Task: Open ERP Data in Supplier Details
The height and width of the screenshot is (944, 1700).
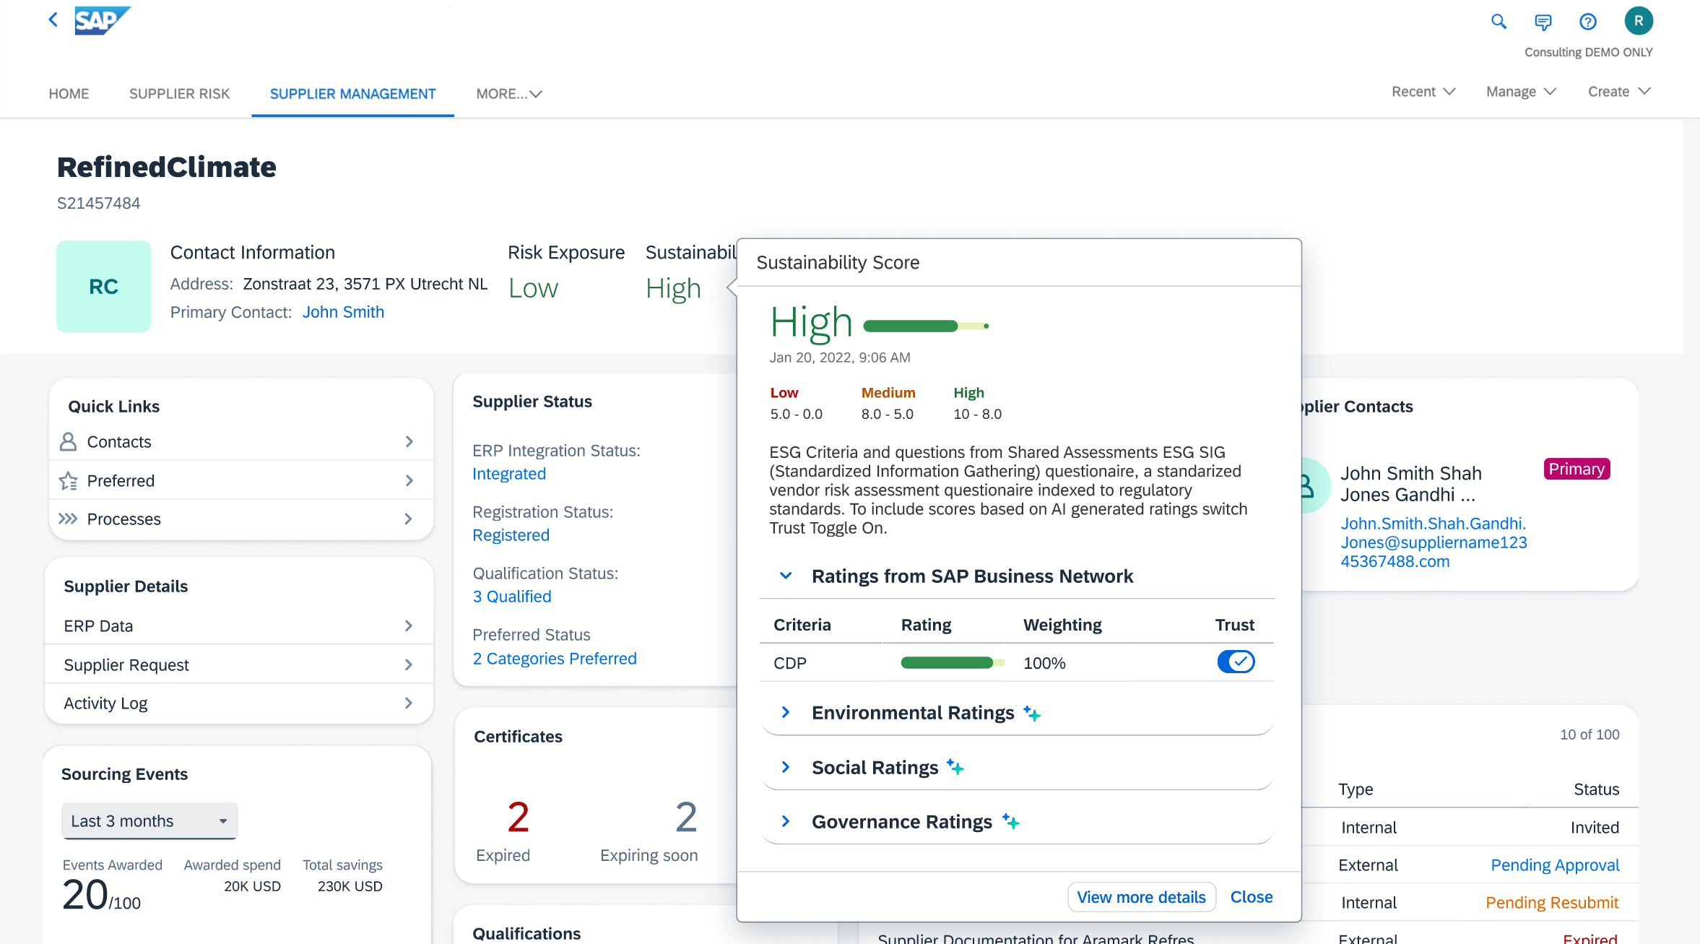Action: pyautogui.click(x=239, y=625)
